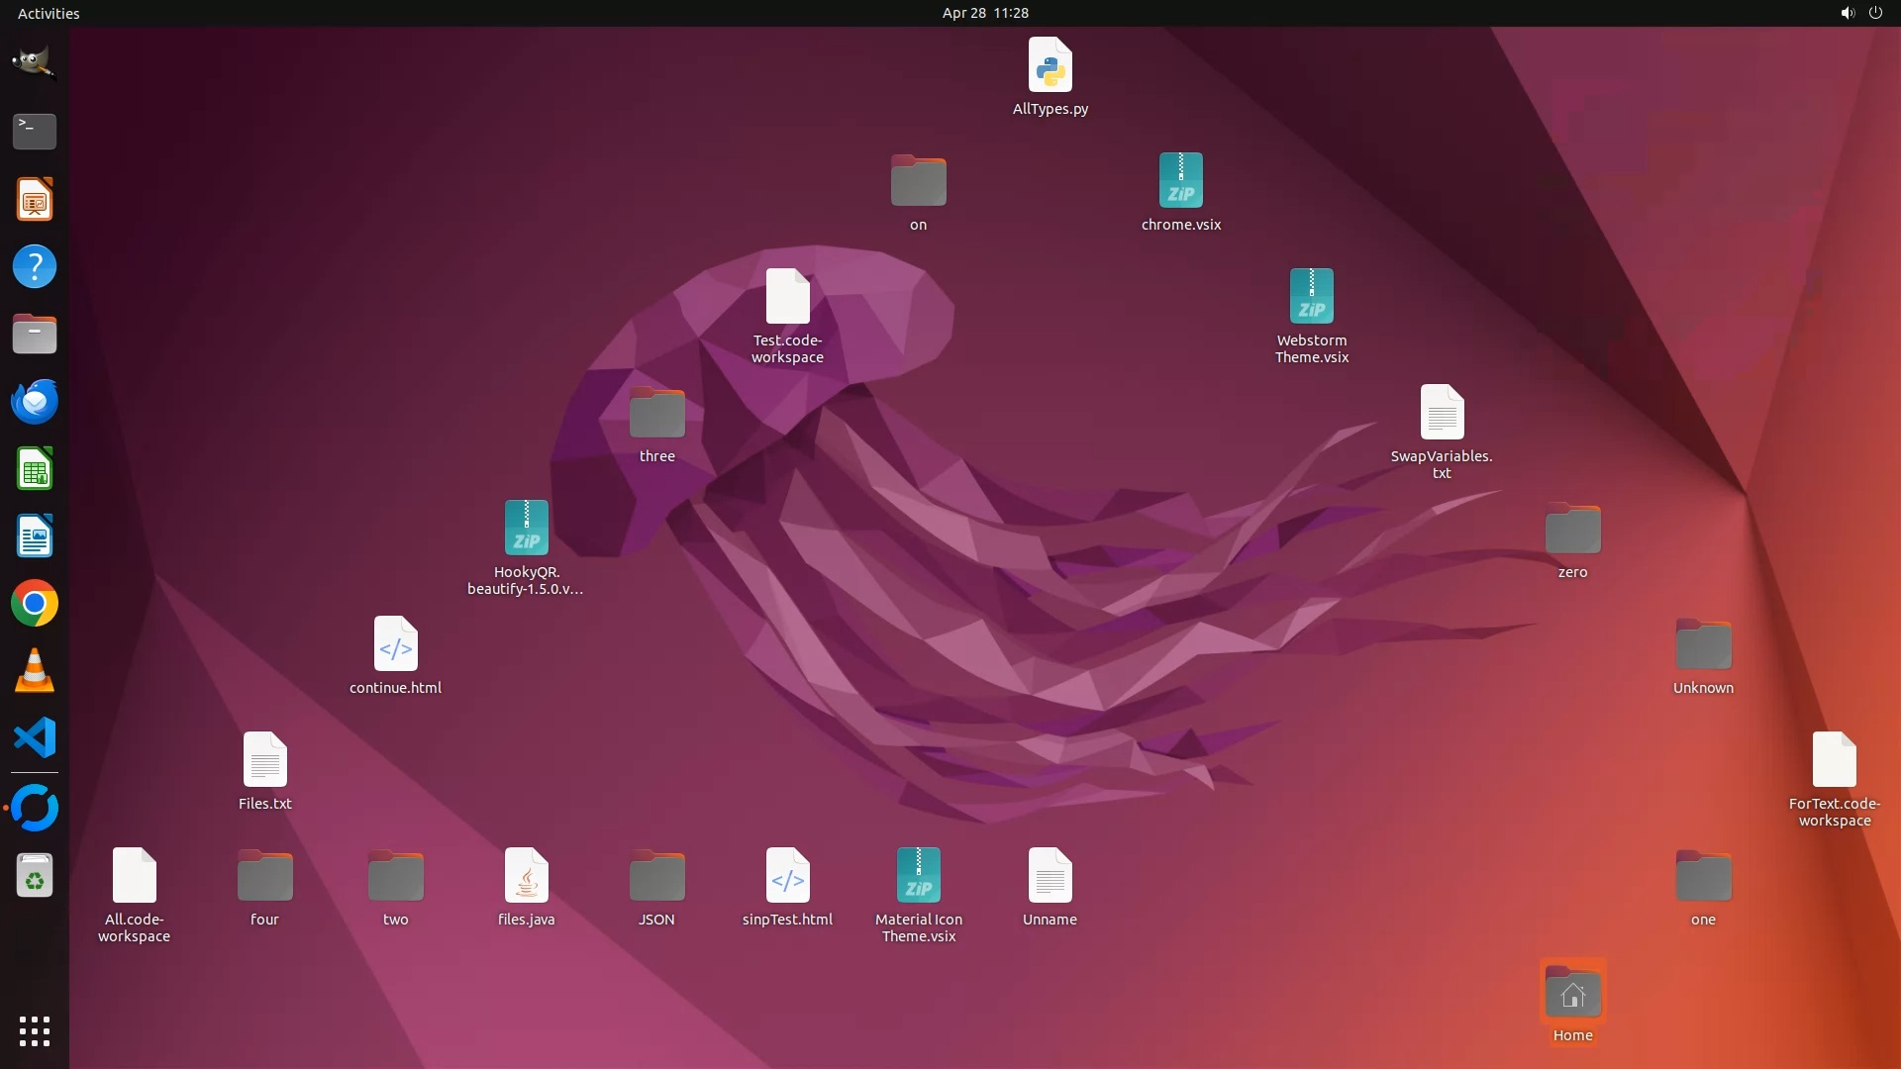Click the Activities button
This screenshot has height=1069, width=1901.
pos(49,13)
